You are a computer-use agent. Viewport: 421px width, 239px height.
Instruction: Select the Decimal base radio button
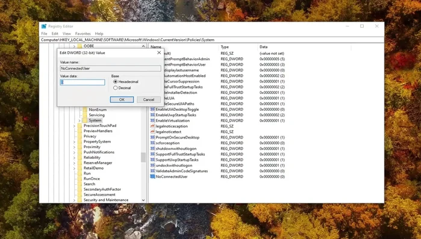tap(116, 88)
